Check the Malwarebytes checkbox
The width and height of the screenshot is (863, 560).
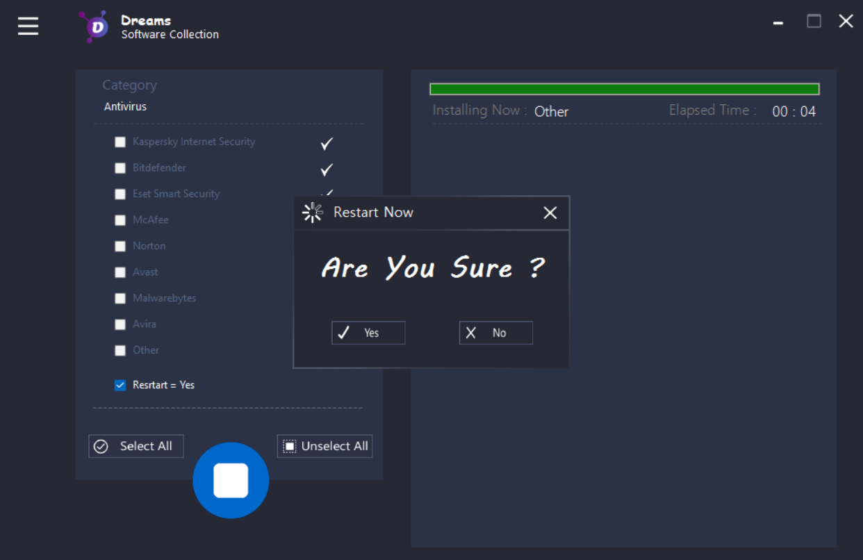pos(120,298)
